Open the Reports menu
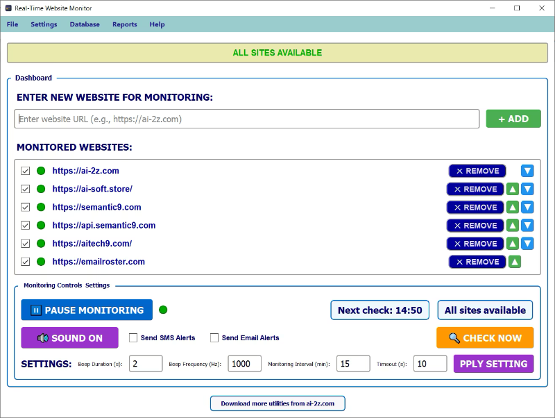The height and width of the screenshot is (418, 555). click(125, 24)
